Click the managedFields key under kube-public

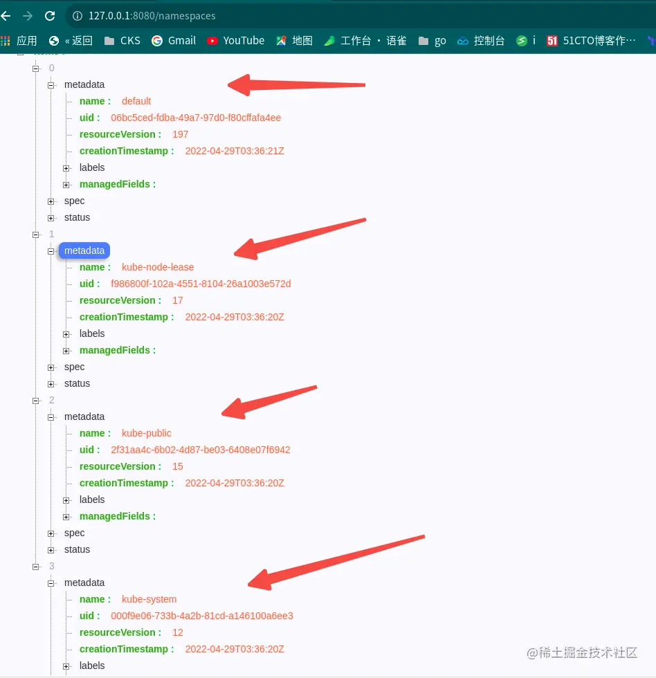click(x=118, y=516)
